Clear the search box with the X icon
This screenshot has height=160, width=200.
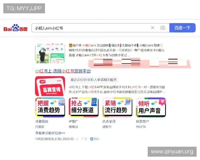point(152,28)
